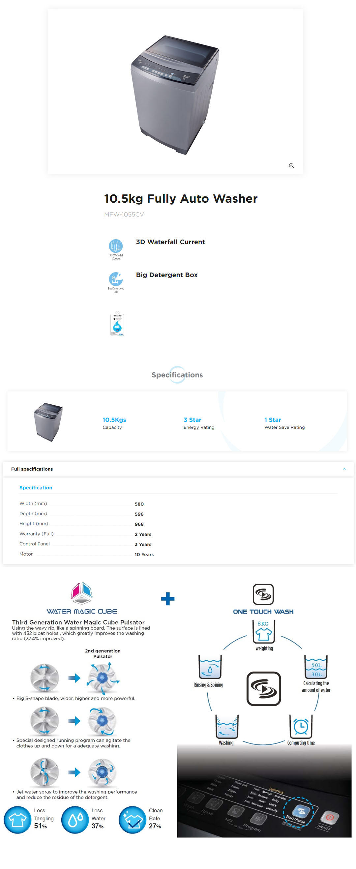The width and height of the screenshot is (356, 869).
Task: Click the Big Detergent Box heading
Action: 167,275
